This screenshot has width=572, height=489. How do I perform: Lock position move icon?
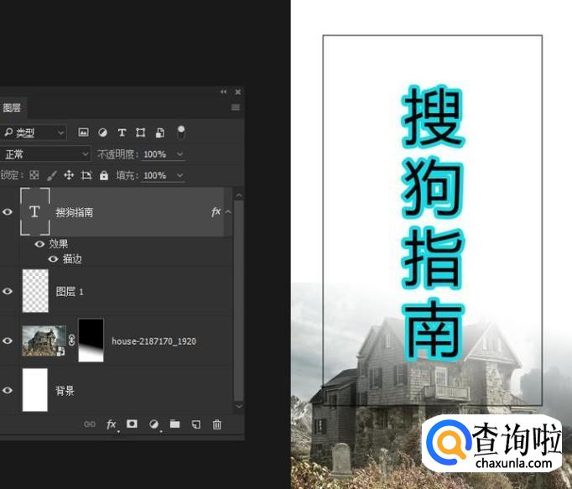point(69,175)
